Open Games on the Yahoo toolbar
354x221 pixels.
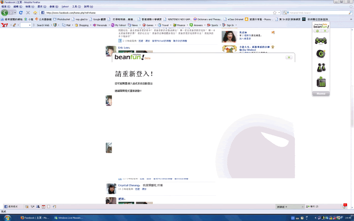148,25
